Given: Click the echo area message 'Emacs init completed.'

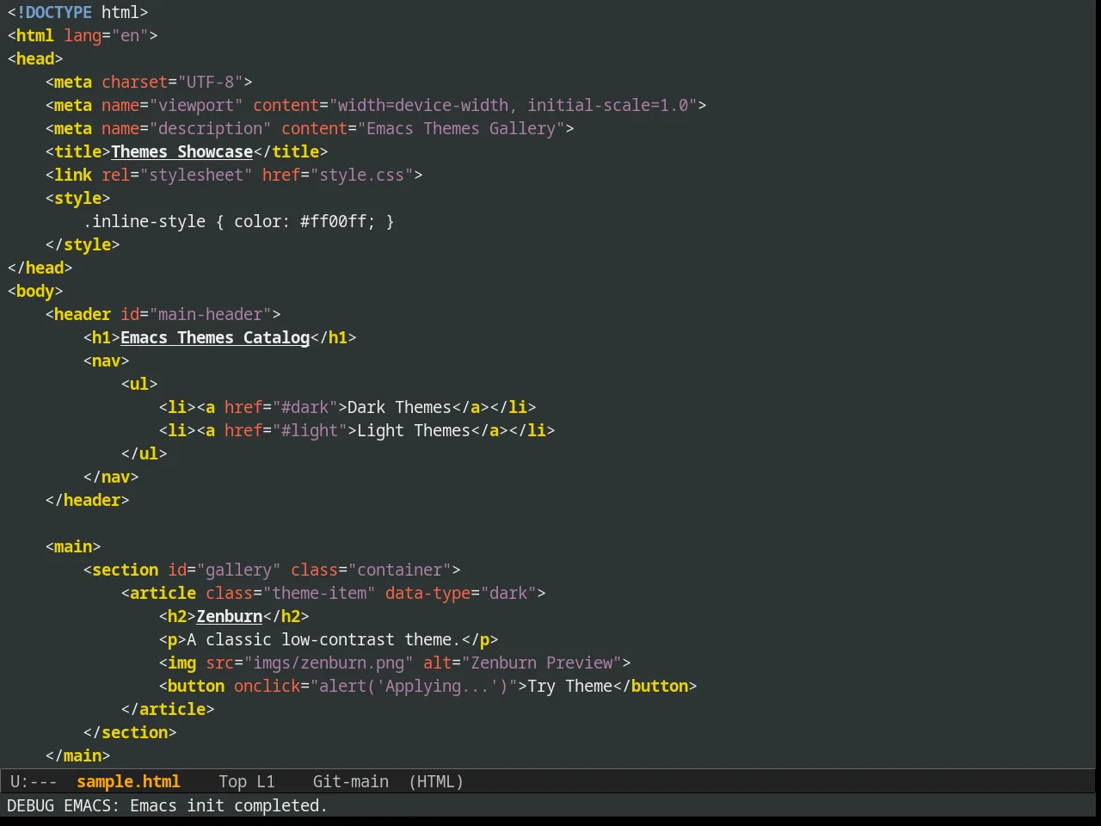Looking at the screenshot, I should pos(229,805).
